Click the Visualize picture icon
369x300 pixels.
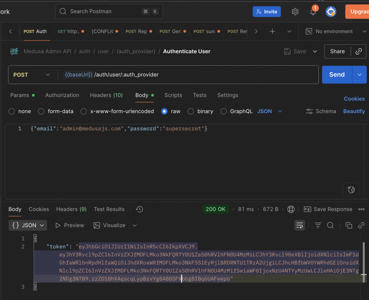tap(97, 225)
